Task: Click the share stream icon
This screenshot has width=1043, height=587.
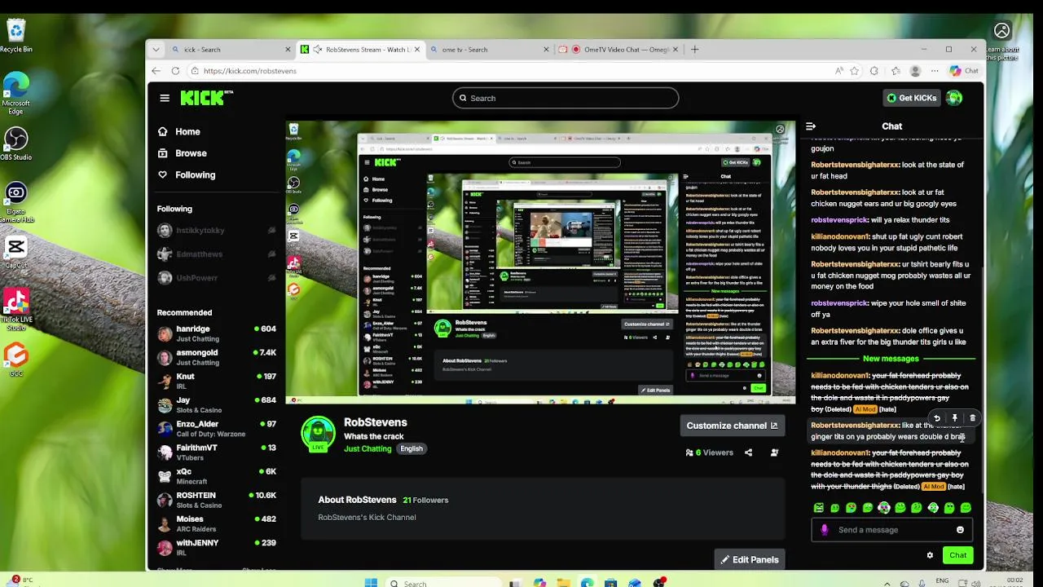Action: point(748,452)
